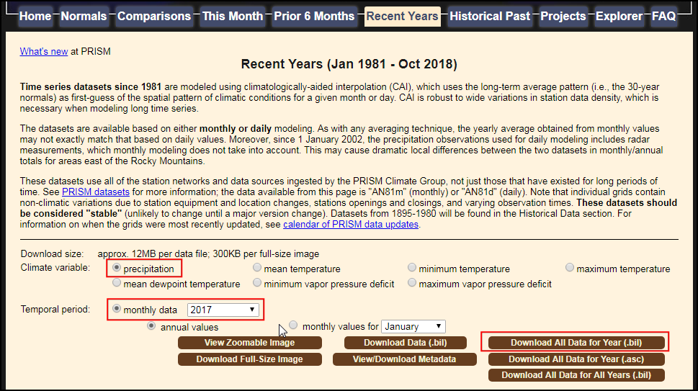Select the precipitation radio button
The width and height of the screenshot is (698, 391).
coord(116,268)
